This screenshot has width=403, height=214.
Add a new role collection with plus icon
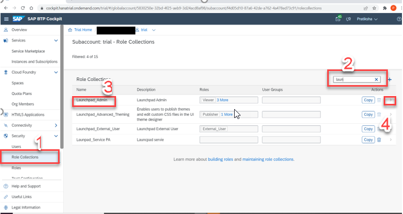pos(389,79)
